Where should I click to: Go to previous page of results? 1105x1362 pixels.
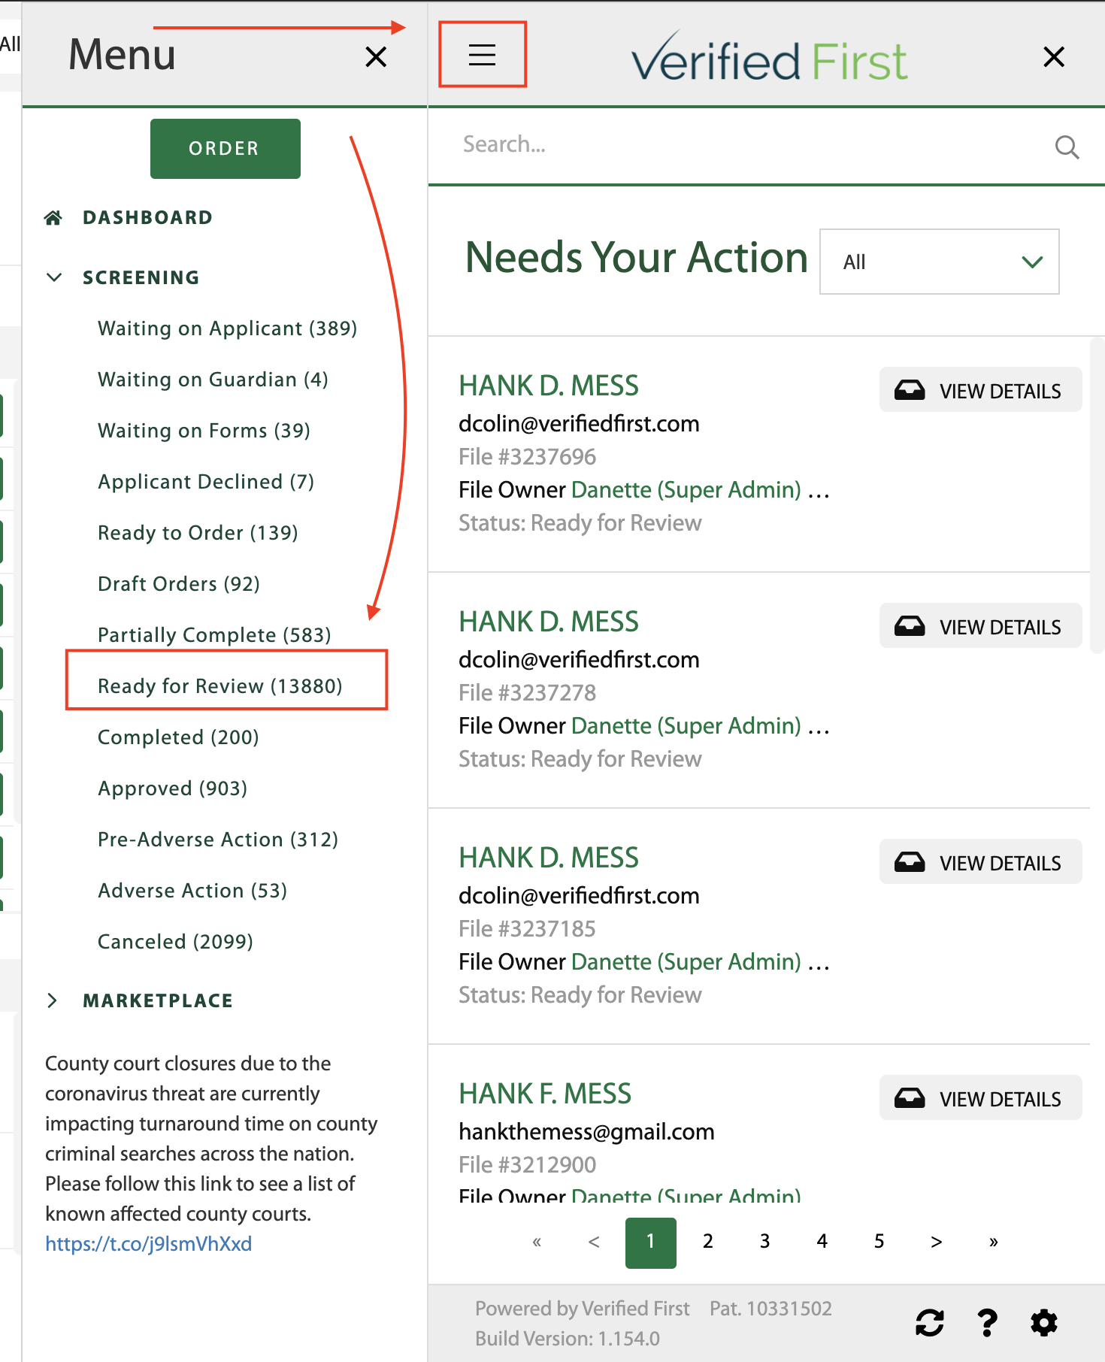pos(594,1242)
